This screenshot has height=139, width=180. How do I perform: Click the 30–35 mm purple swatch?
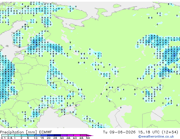pyautogui.click(x=64, y=135)
